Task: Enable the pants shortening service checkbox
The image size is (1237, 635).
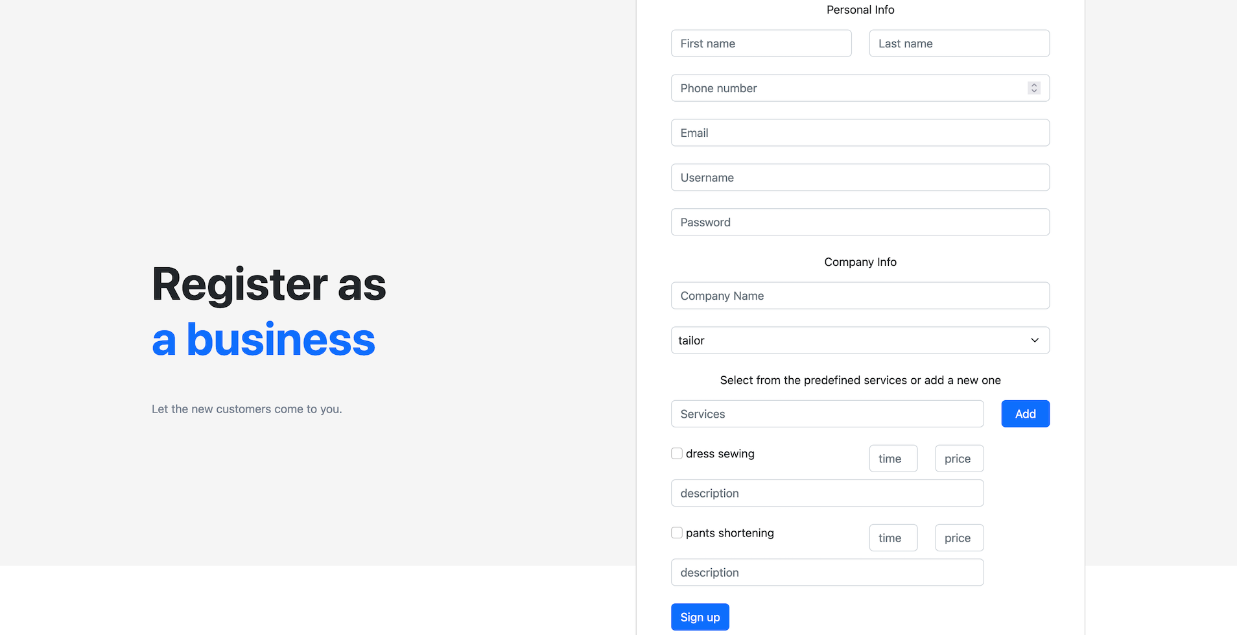Action: point(677,533)
